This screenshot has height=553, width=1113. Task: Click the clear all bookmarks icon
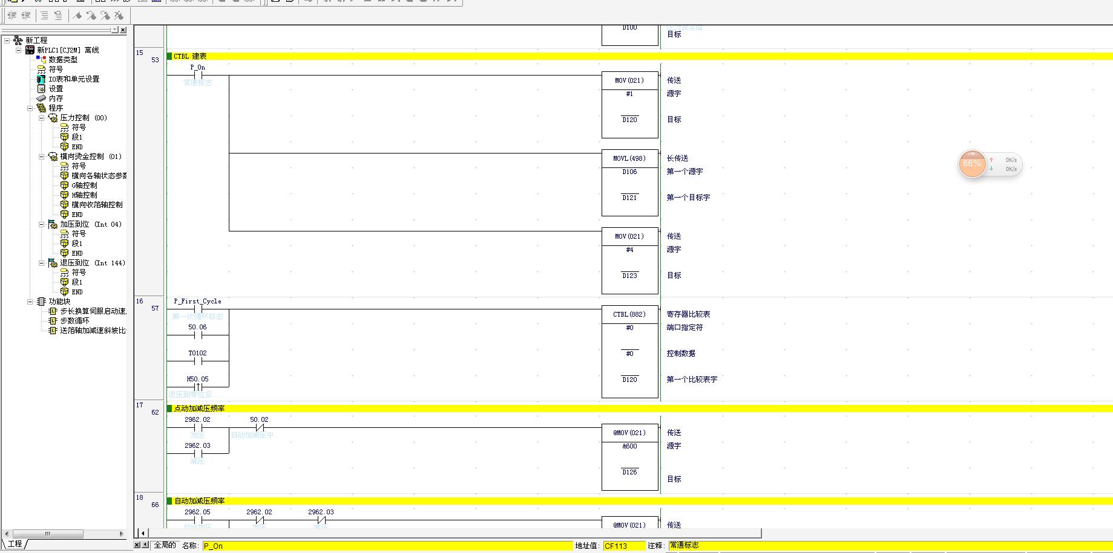pyautogui.click(x=119, y=16)
